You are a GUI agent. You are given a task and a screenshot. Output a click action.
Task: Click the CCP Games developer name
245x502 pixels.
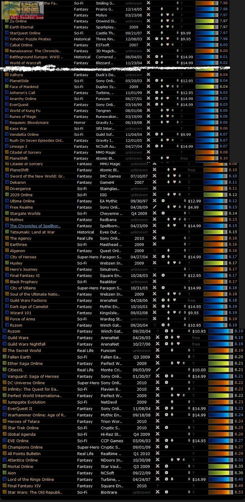tap(112, 441)
